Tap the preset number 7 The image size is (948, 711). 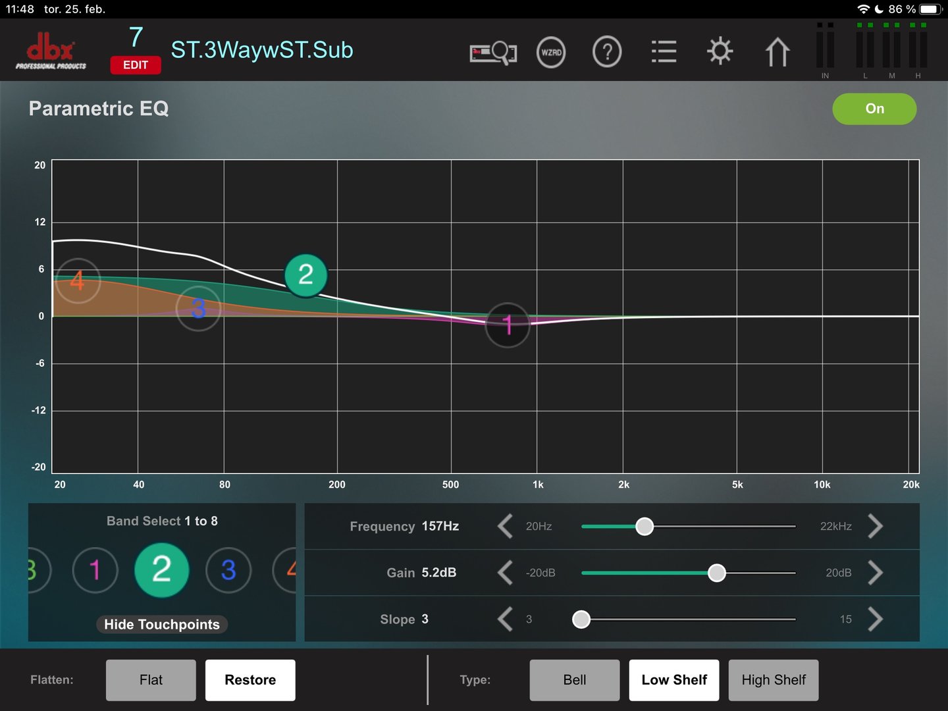pos(136,37)
